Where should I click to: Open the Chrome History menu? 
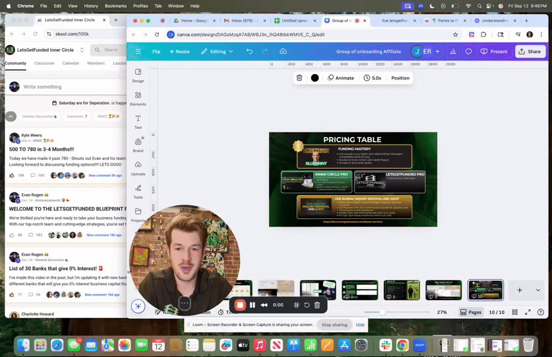(91, 6)
